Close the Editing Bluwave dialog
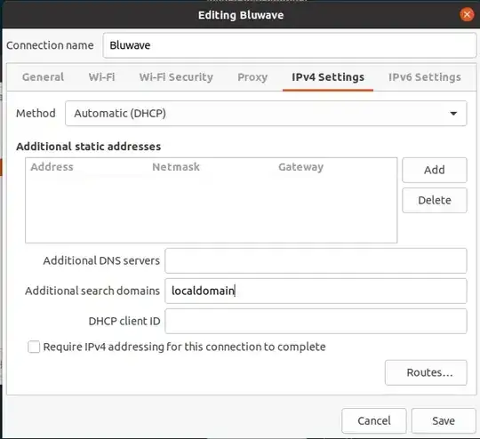 tap(467, 15)
